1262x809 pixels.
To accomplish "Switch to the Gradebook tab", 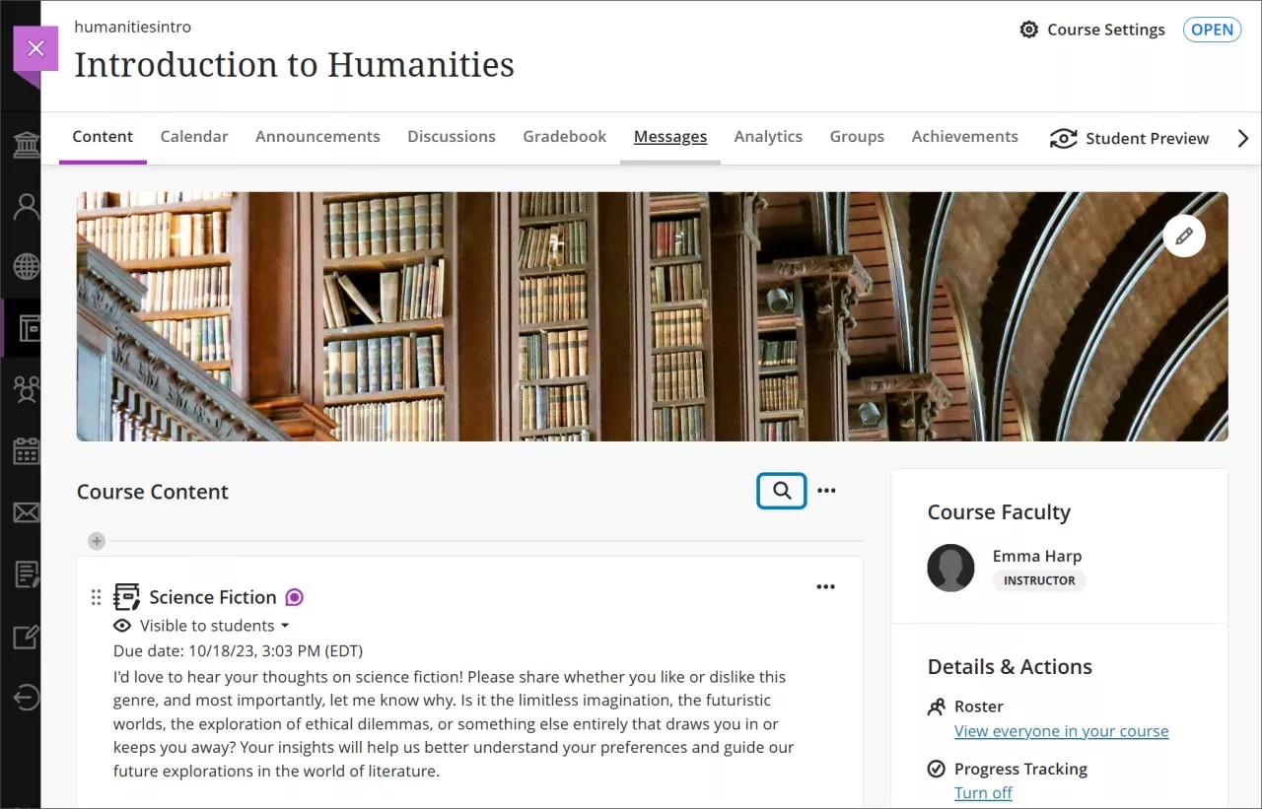I will 564,136.
